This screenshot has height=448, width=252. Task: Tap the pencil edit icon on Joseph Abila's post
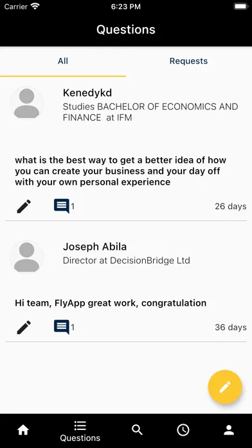pyautogui.click(x=24, y=328)
